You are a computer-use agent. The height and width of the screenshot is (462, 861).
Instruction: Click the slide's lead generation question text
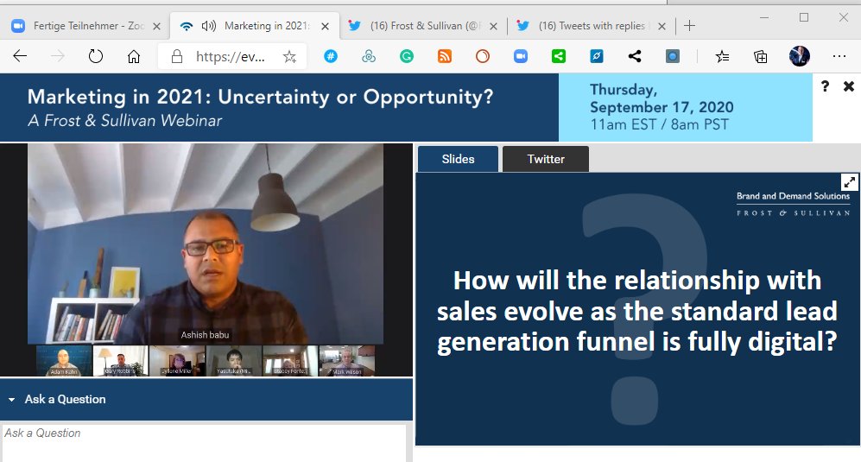click(x=637, y=311)
